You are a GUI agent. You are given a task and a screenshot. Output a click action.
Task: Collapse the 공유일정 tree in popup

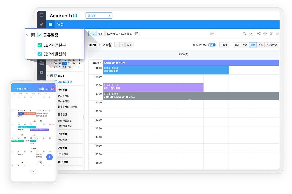pyautogui.click(x=28, y=35)
